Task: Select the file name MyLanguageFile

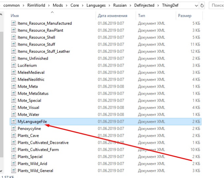Action: coord(32,121)
